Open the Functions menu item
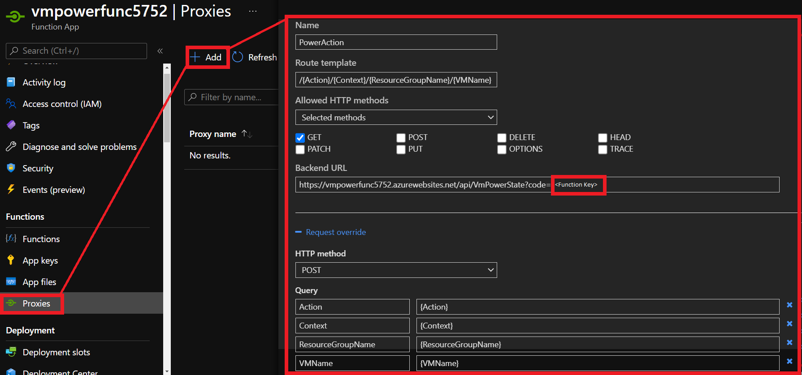 pyautogui.click(x=41, y=239)
